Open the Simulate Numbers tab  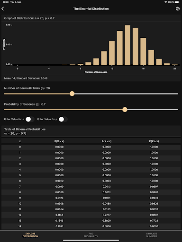pos(152,235)
